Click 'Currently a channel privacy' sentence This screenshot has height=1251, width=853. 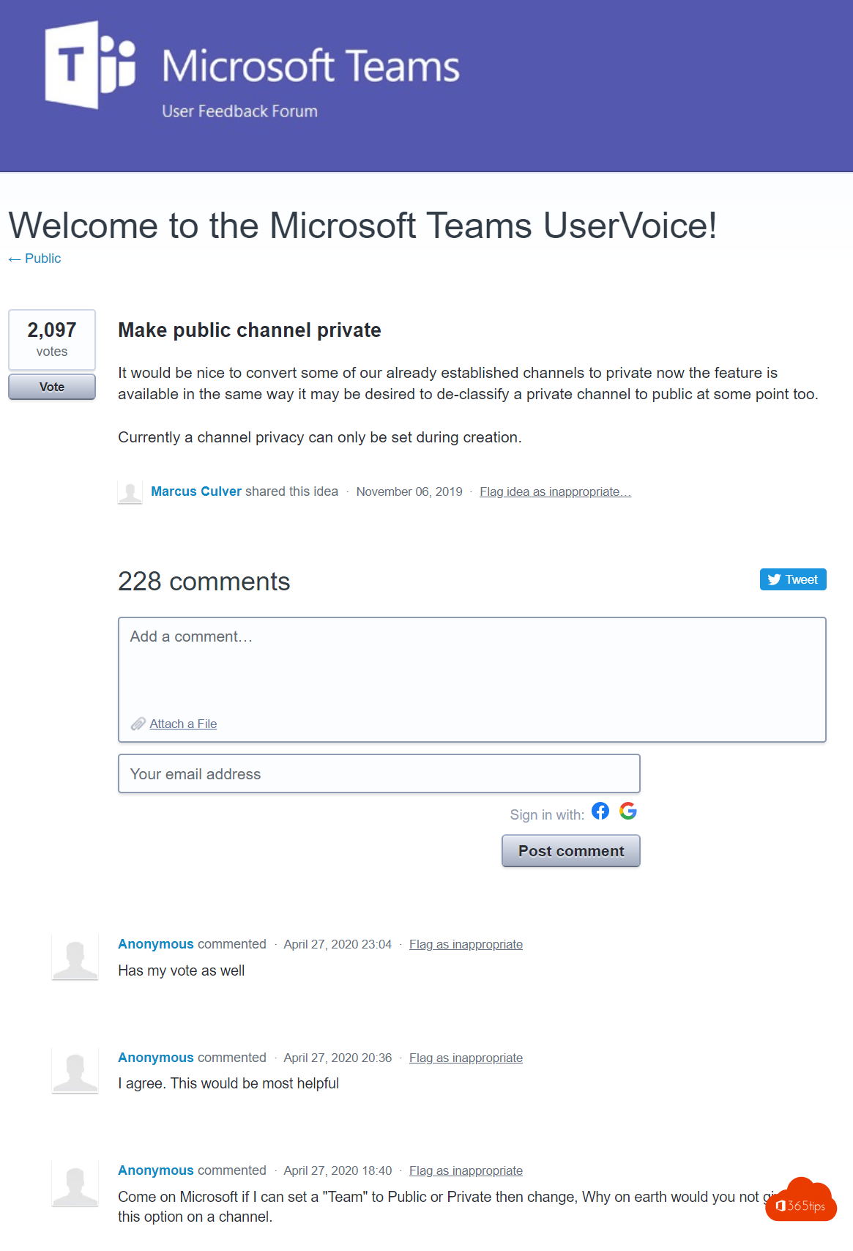(320, 437)
